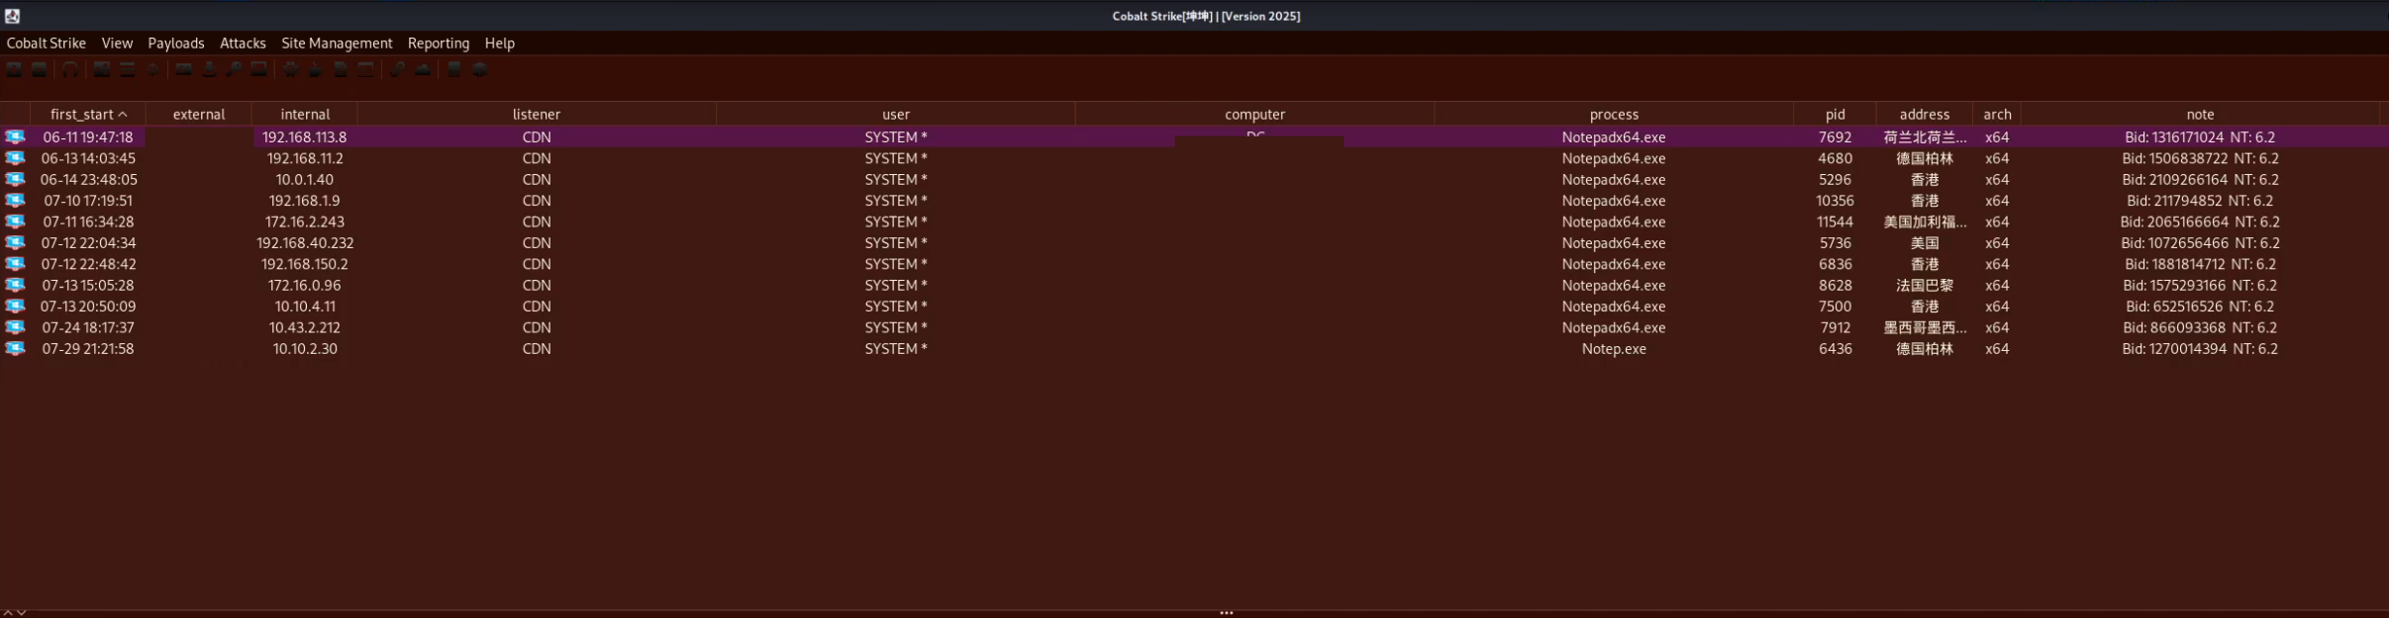Click the document macro toolbar icon
The height and width of the screenshot is (618, 2389).
tap(341, 69)
